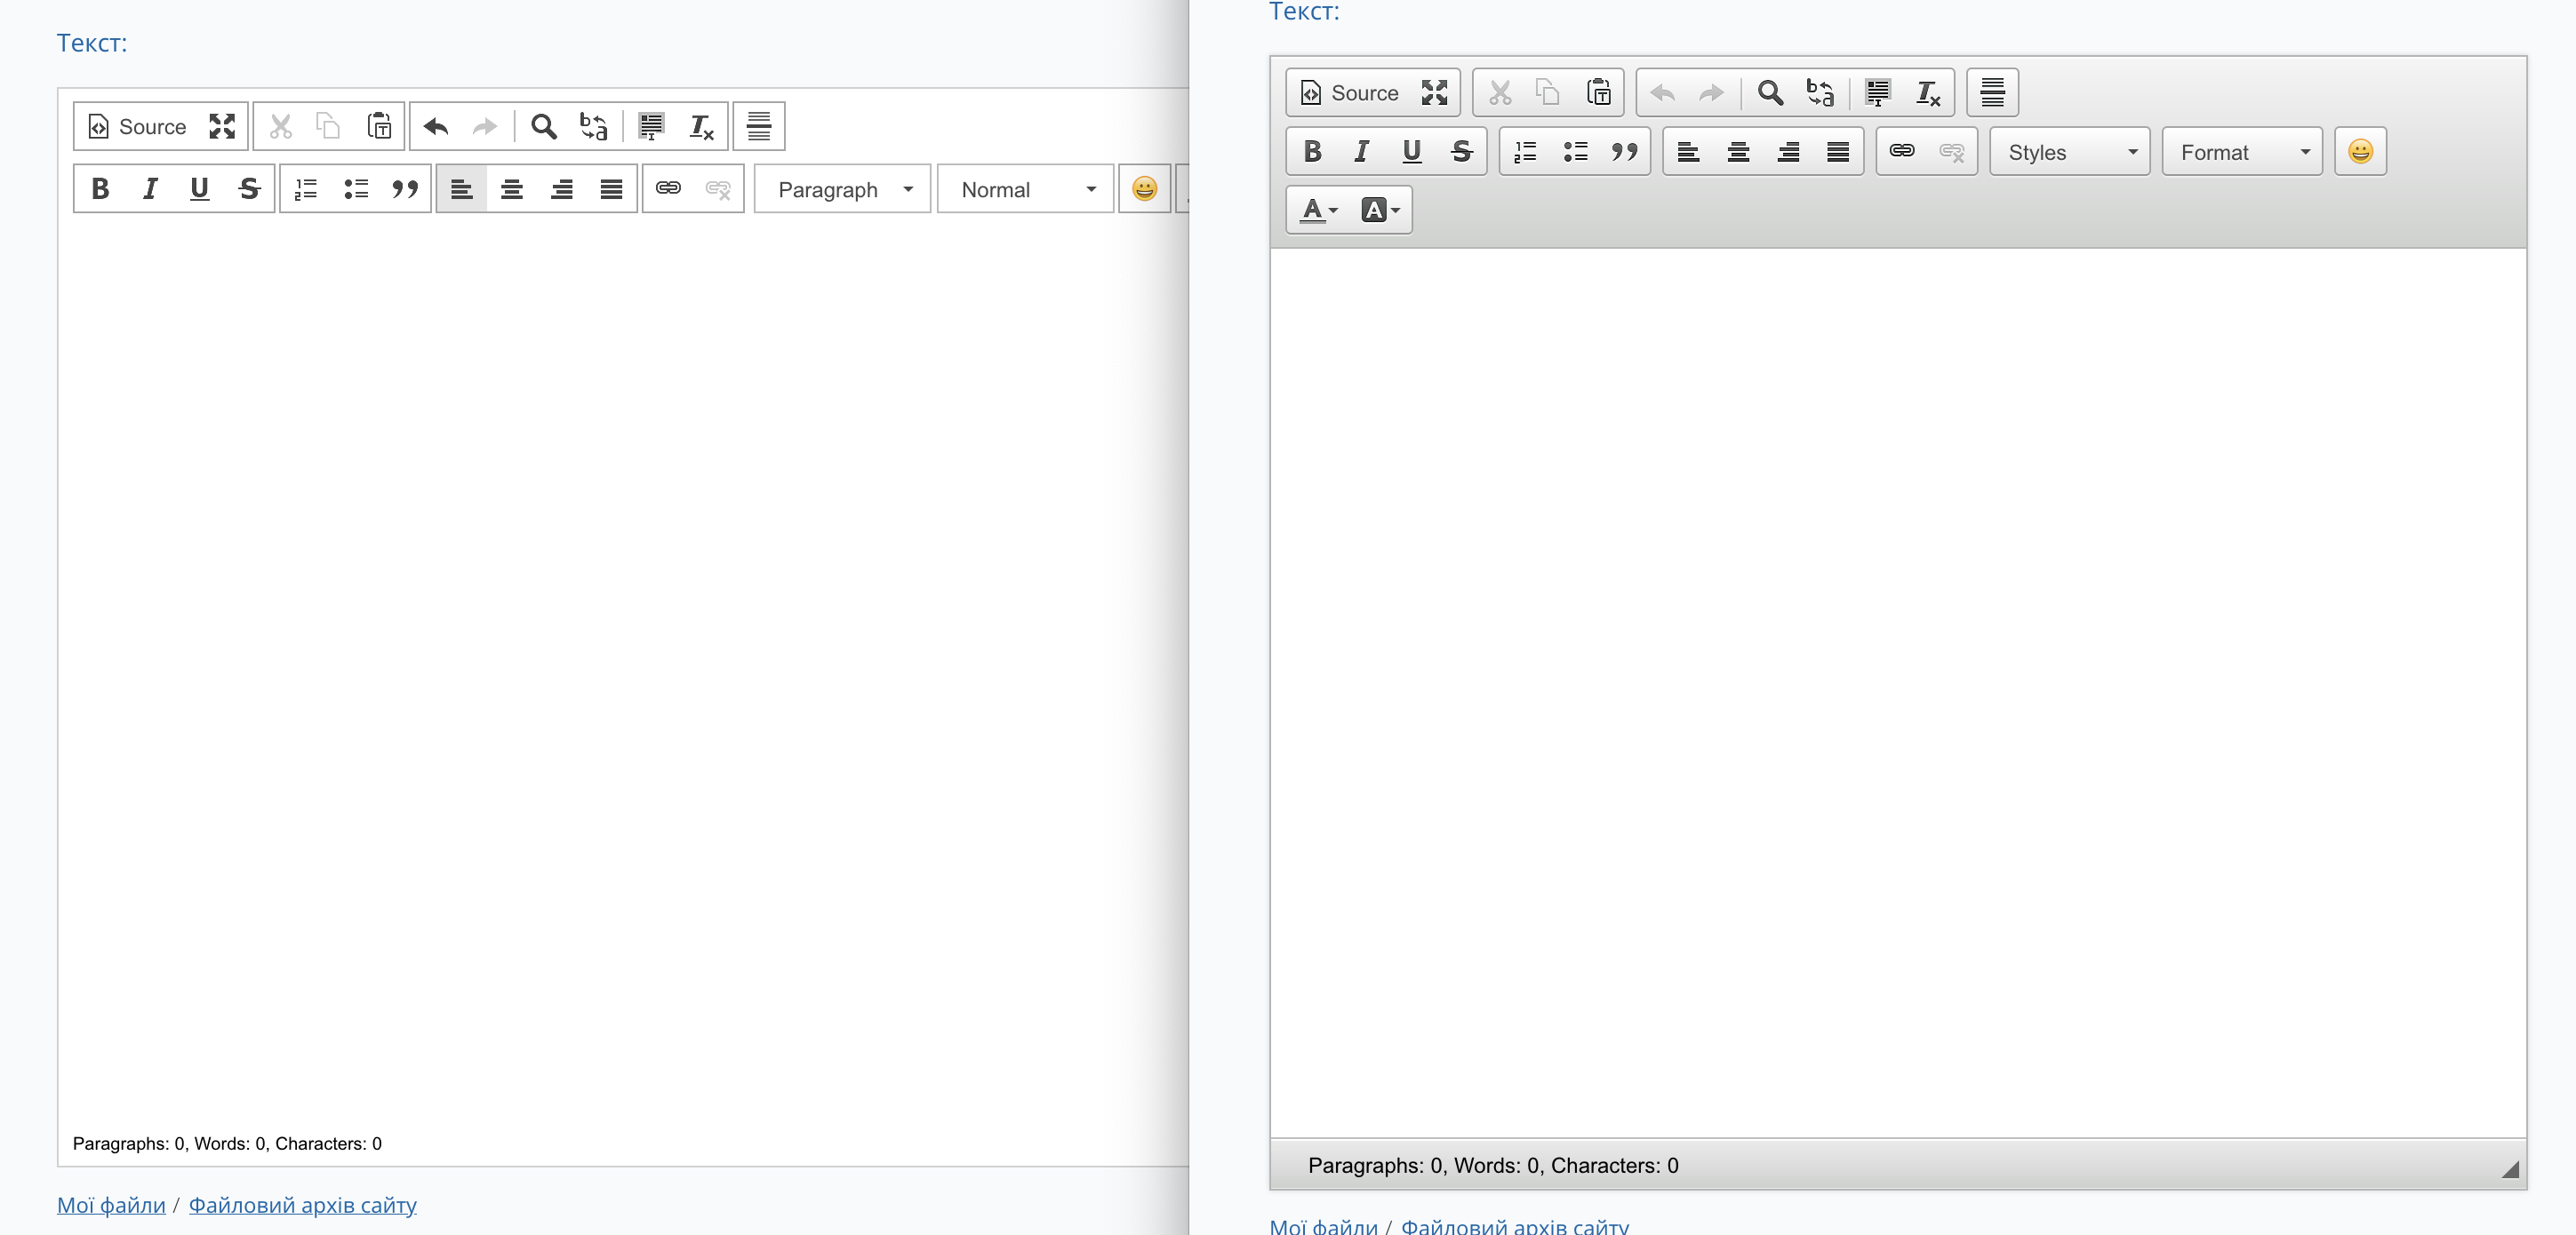Open Мої файли link on right
The width and height of the screenshot is (2576, 1235).
pos(1323,1226)
